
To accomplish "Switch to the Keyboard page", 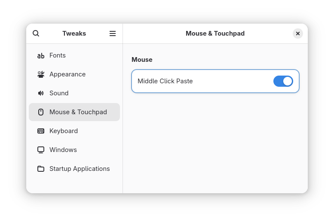I will pos(64,131).
